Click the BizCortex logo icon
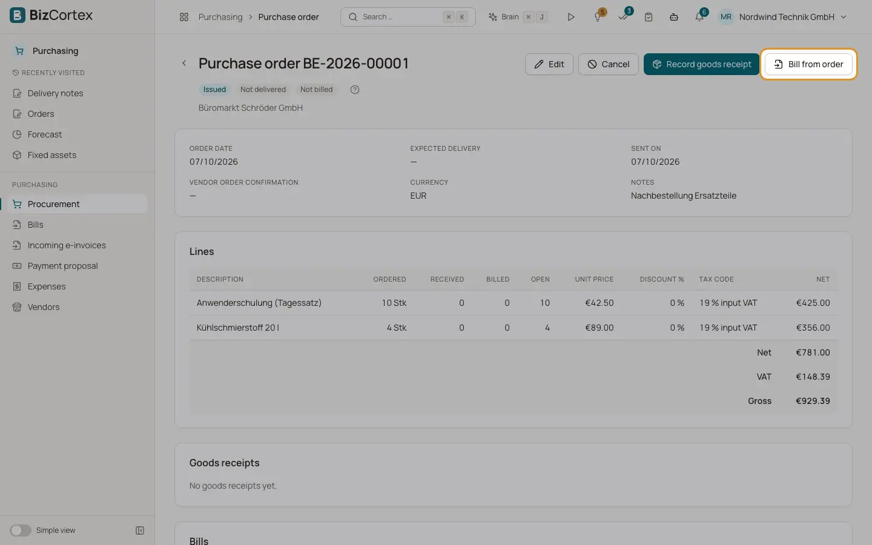Screen dimensions: 872x545 (18, 15)
